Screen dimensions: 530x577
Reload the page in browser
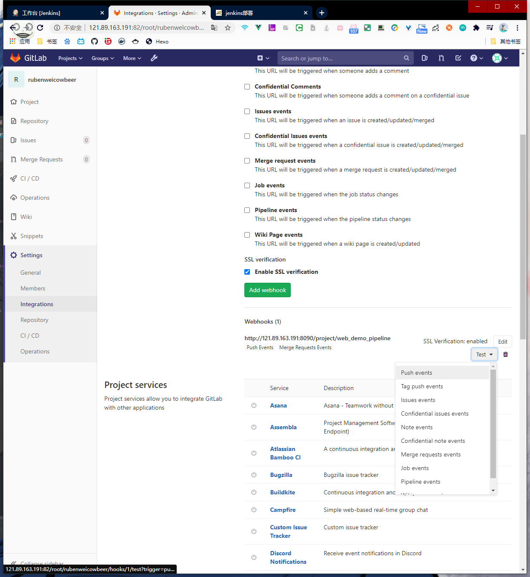point(40,28)
